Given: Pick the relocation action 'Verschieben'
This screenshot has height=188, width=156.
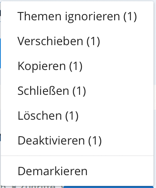Looking at the screenshot, I should [x=77, y=41].
